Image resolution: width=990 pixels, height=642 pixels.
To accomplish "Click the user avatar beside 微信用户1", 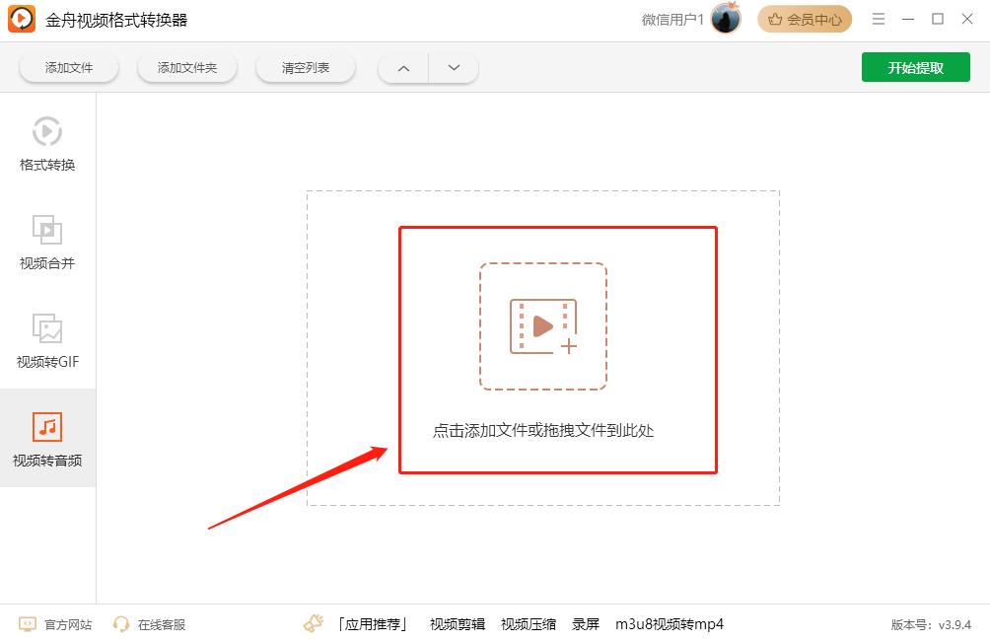I will coord(725,19).
